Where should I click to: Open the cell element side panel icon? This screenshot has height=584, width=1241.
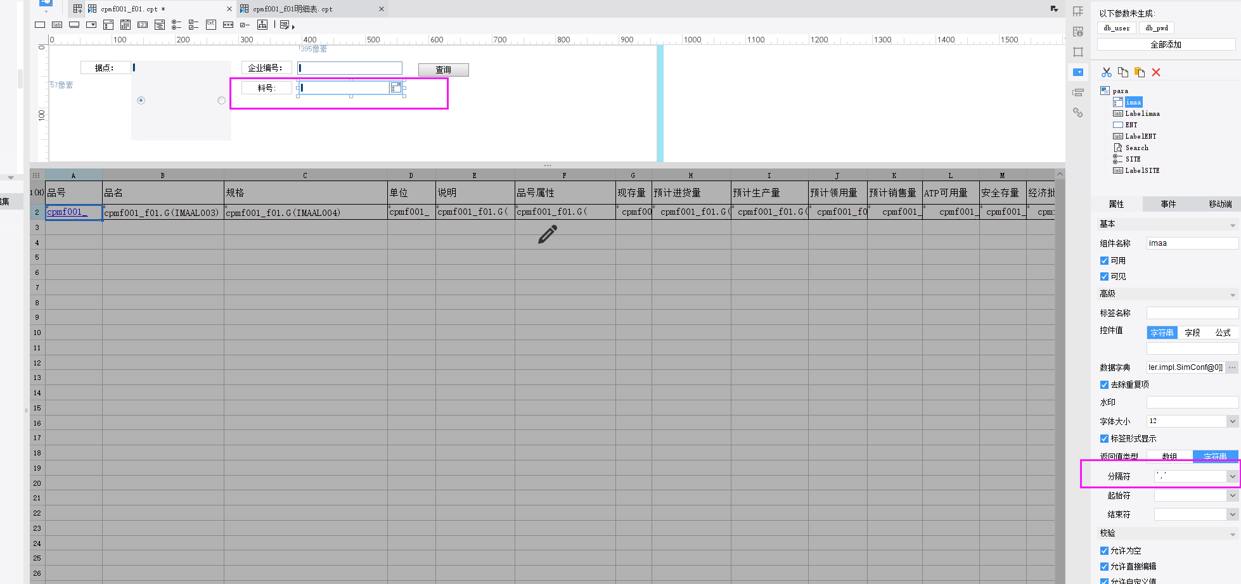1078,11
